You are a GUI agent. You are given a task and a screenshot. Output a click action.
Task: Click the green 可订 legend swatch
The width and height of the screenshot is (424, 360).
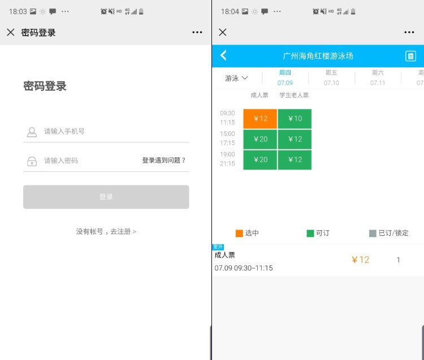(310, 233)
